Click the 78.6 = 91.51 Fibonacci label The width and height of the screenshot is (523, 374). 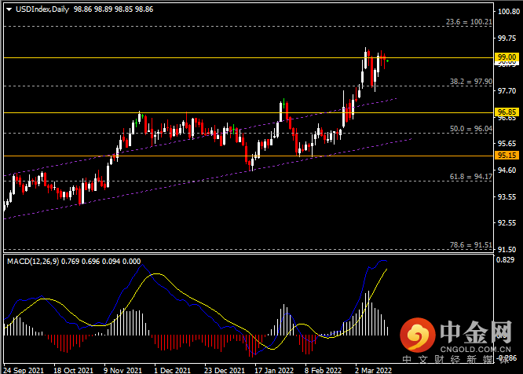471,245
